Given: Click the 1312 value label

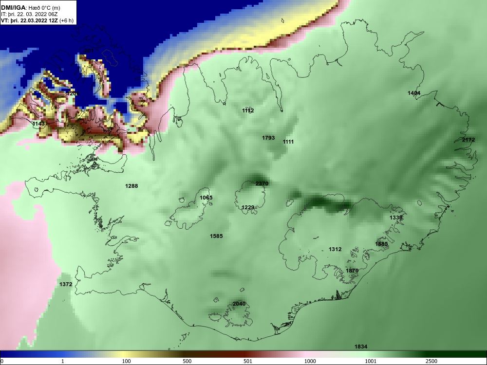Looking at the screenshot, I should 335,249.
